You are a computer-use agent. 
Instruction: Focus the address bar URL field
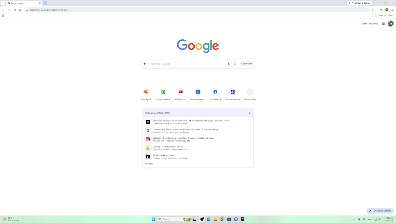[x=197, y=10]
